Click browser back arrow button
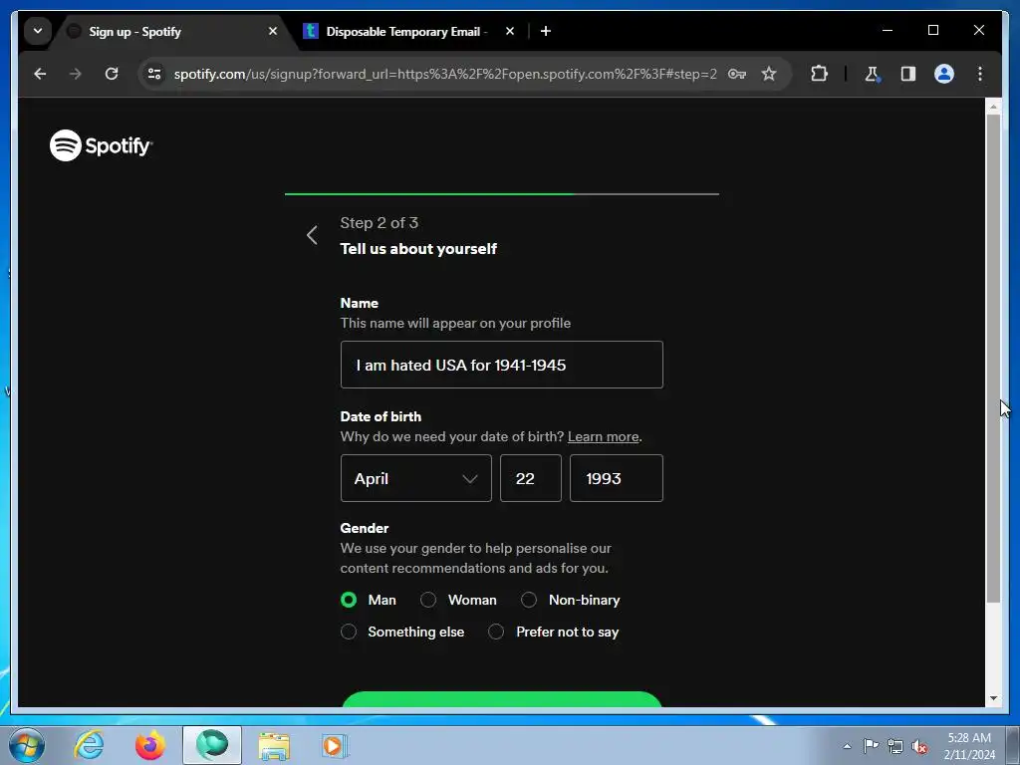Image resolution: width=1020 pixels, height=765 pixels. 40,74
